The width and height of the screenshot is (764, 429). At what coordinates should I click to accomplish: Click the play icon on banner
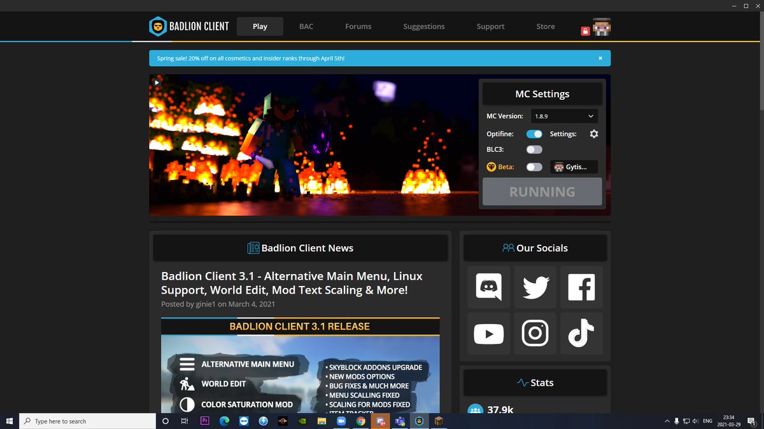[x=157, y=82]
